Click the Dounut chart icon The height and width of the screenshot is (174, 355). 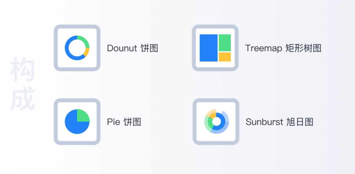point(77,48)
